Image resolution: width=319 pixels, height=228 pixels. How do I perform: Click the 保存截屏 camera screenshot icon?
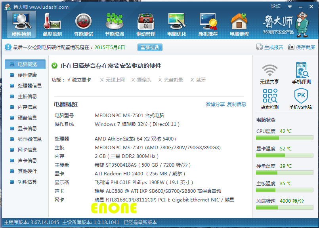point(291,47)
